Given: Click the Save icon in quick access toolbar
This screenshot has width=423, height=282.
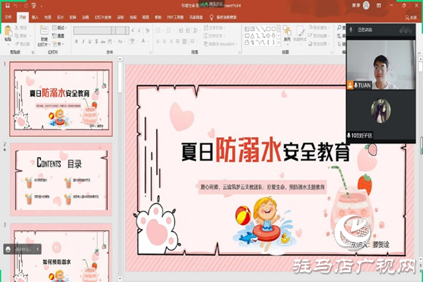Looking at the screenshot, I should (x=5, y=5).
